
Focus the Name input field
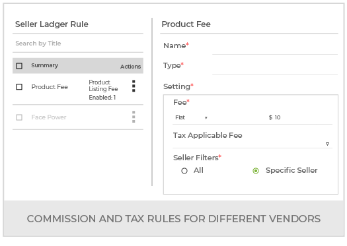click(x=275, y=48)
